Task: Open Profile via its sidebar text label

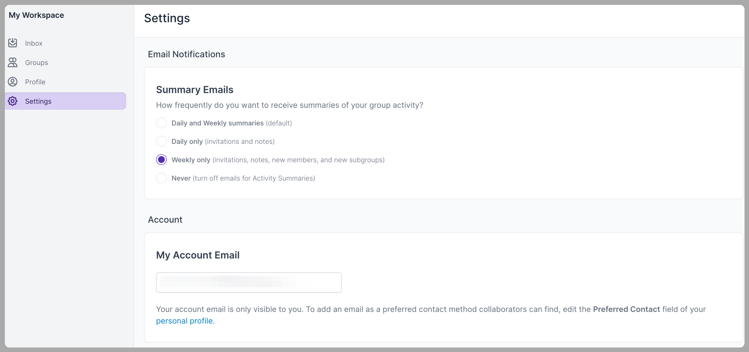Action: pos(35,82)
